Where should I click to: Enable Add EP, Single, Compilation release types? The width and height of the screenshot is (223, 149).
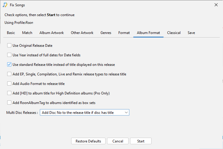(9, 74)
